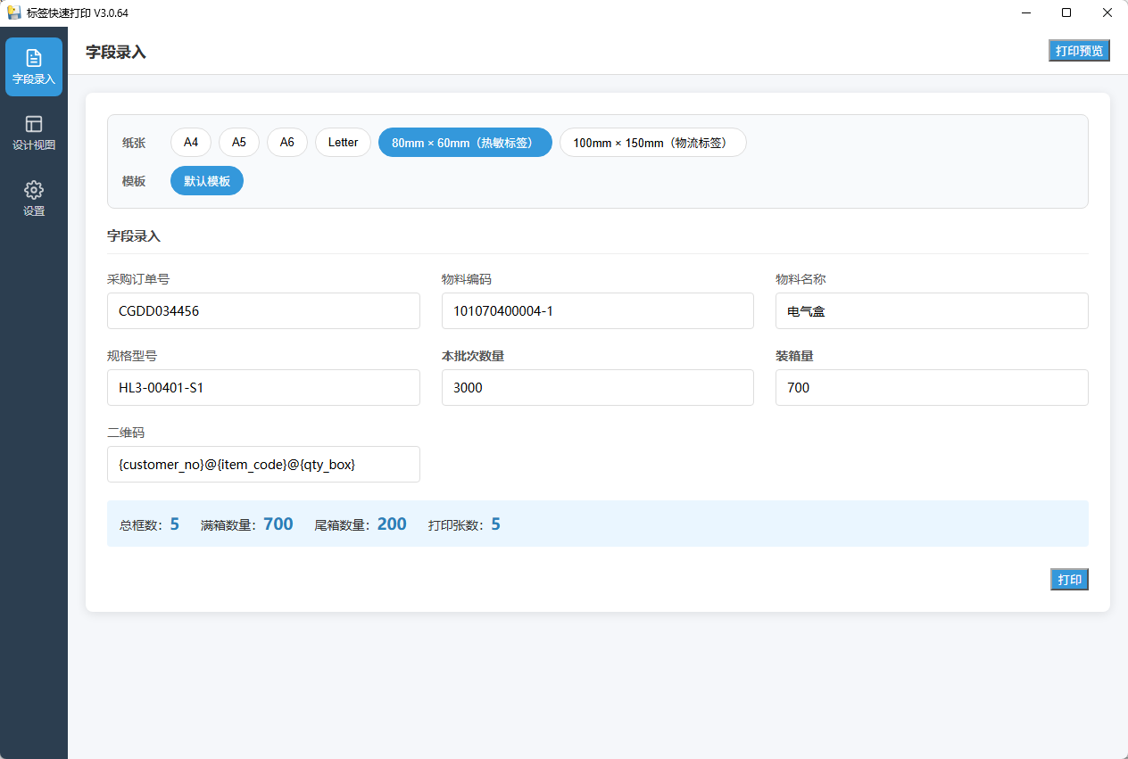Maximize the application window
This screenshot has width=1128, height=759.
pyautogui.click(x=1066, y=12)
